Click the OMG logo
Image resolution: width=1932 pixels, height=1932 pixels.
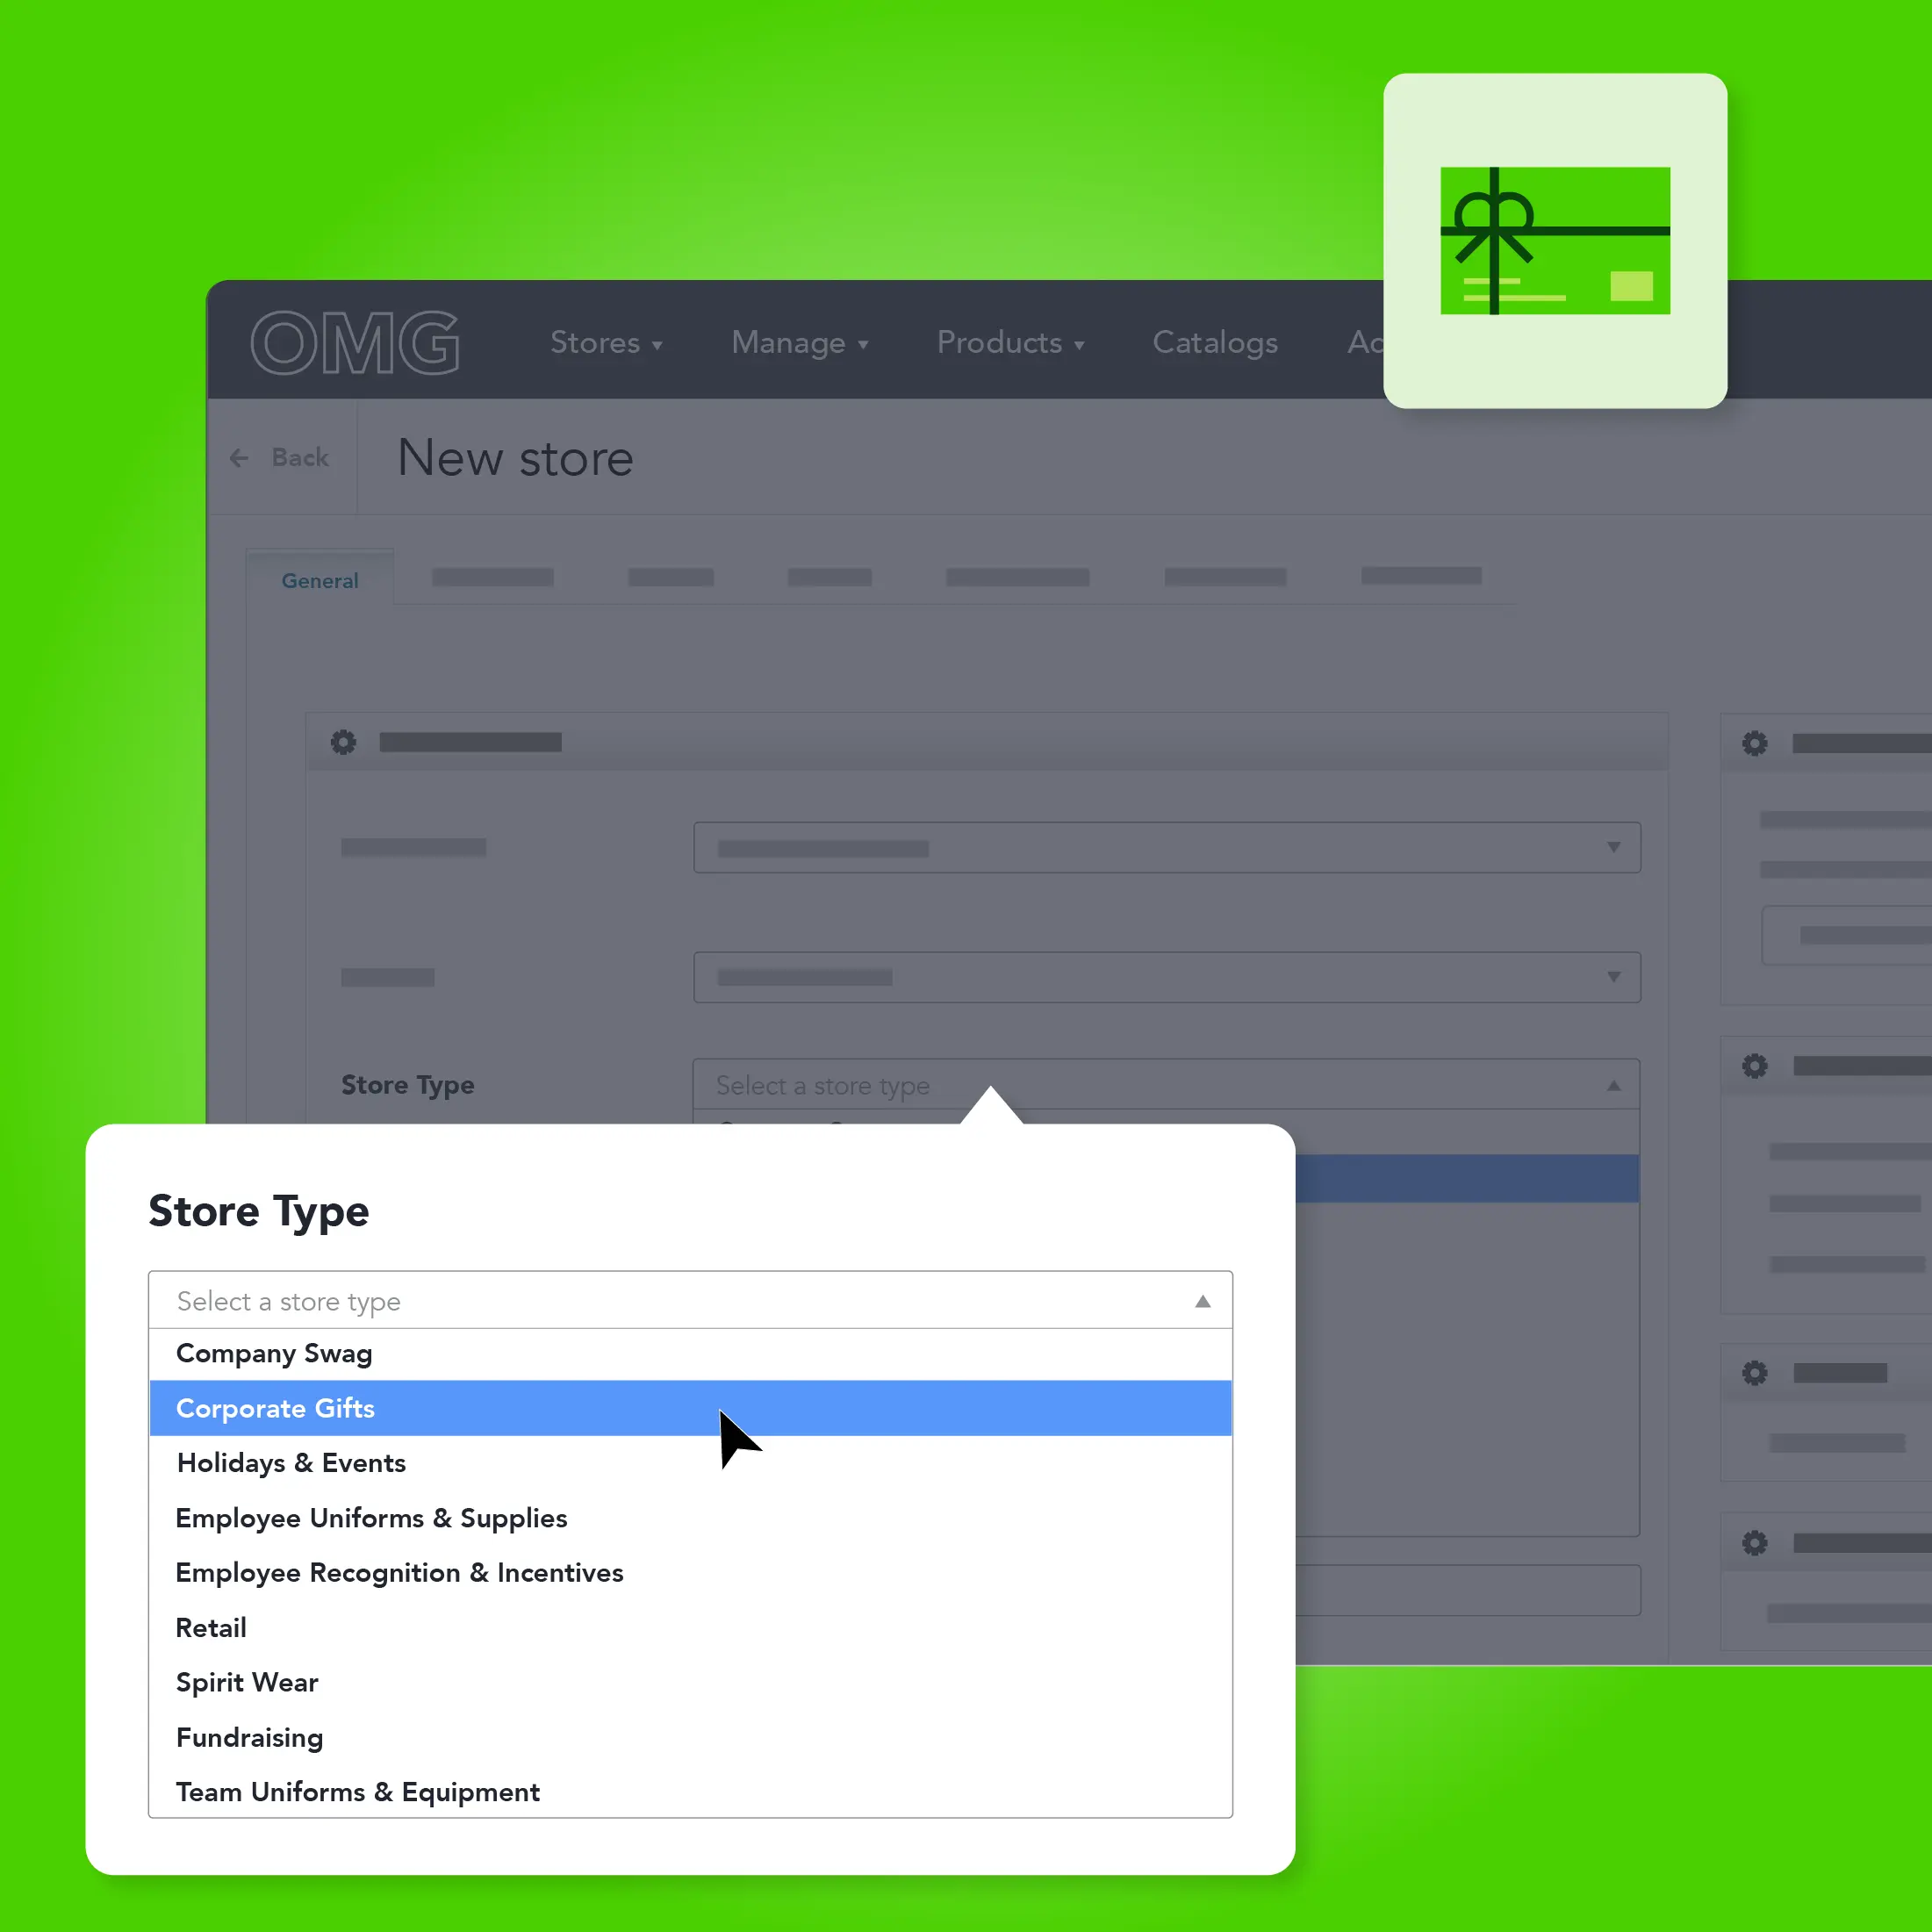(x=354, y=343)
